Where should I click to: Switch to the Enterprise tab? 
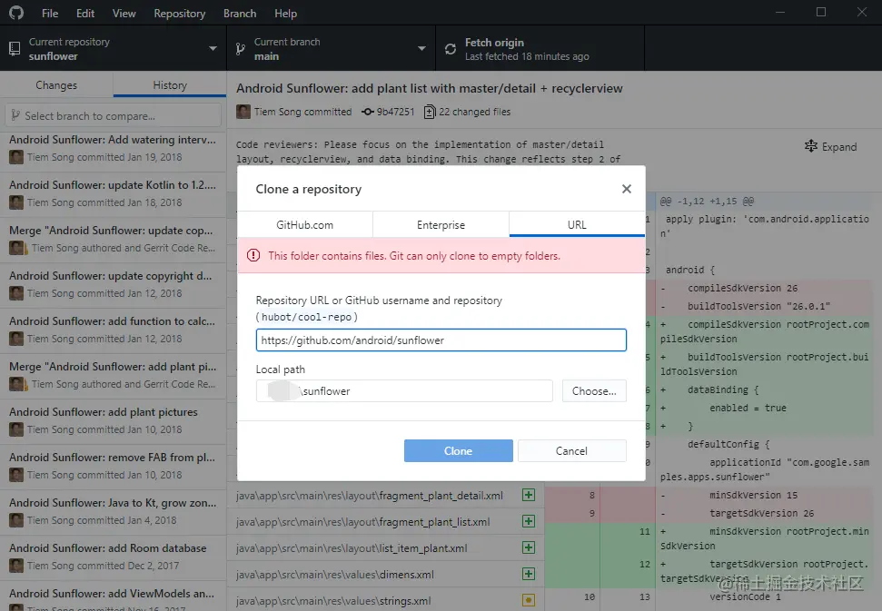click(x=441, y=225)
